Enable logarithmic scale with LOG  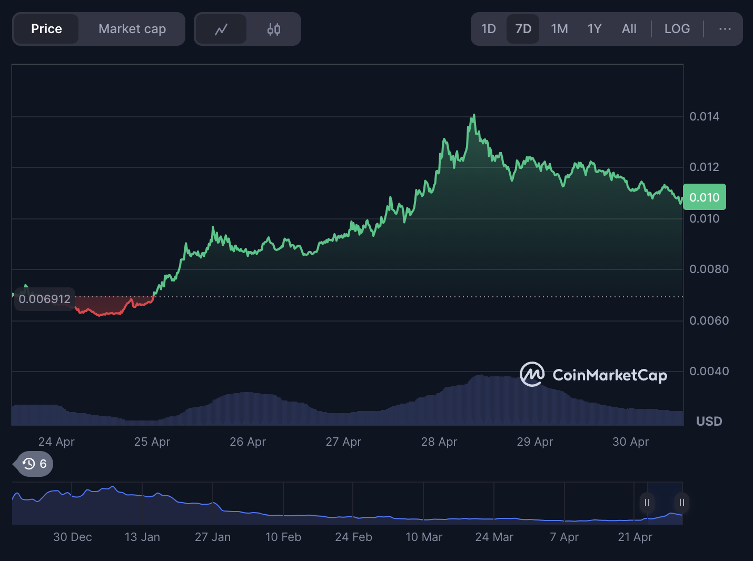[x=677, y=29]
